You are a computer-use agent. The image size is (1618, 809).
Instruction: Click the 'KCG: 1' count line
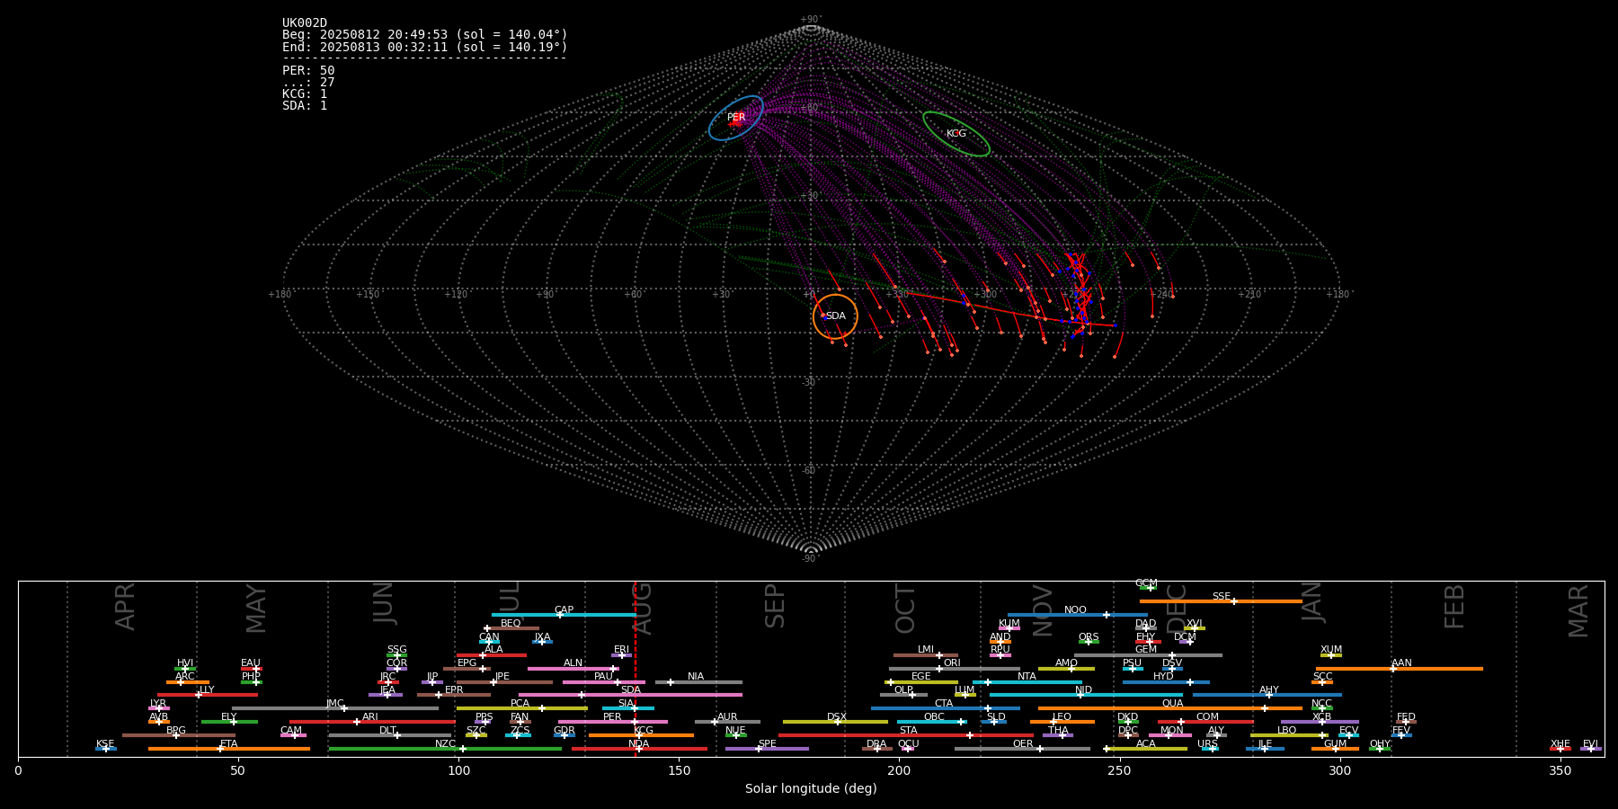pyautogui.click(x=305, y=93)
